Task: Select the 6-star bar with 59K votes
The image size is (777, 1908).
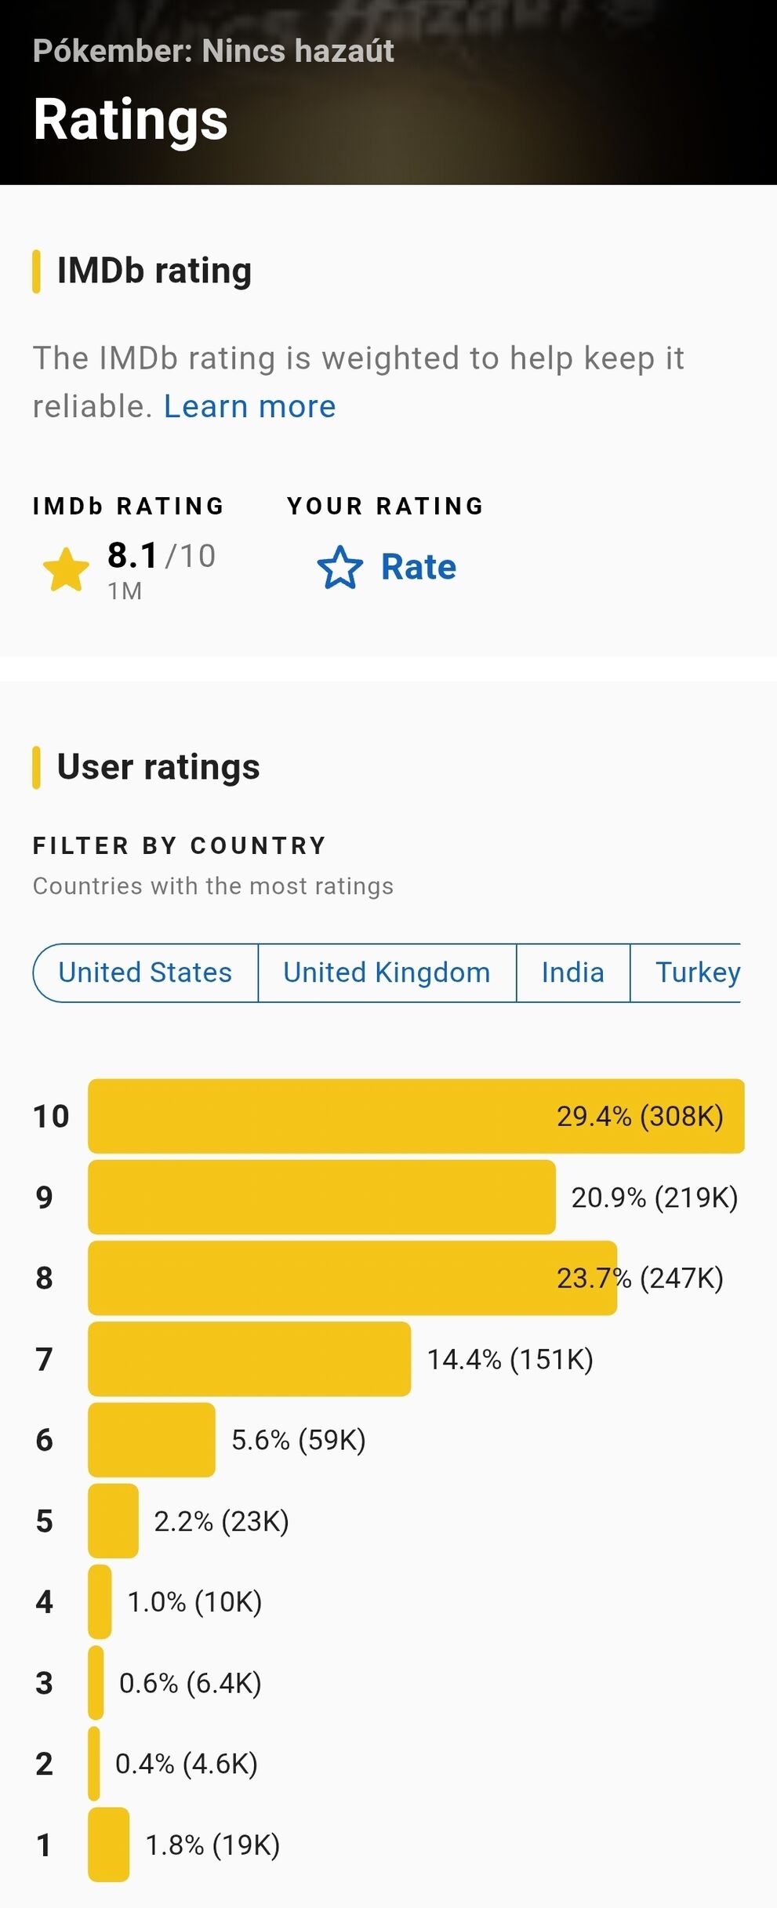Action: click(151, 1440)
